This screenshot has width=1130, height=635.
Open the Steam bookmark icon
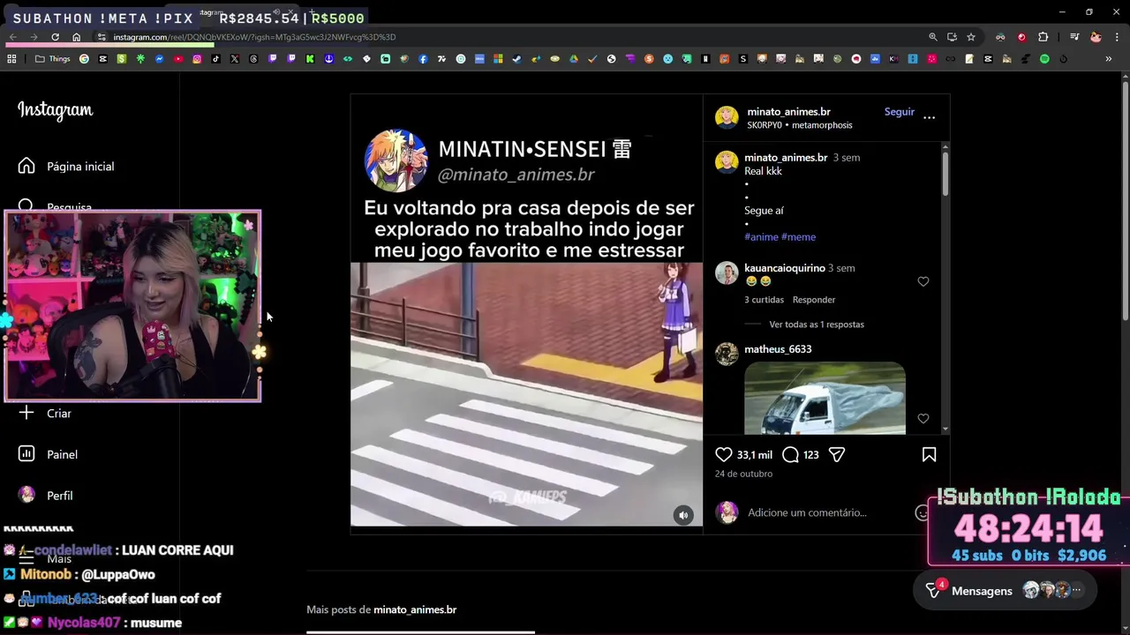click(x=516, y=59)
